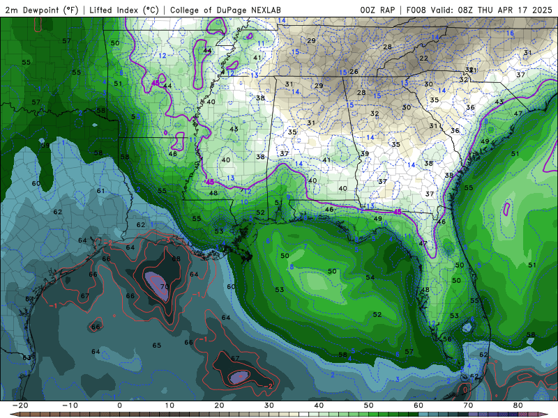Click the '2m Dewpoint (°F)' title text
This screenshot has width=558, height=418.
[42, 10]
